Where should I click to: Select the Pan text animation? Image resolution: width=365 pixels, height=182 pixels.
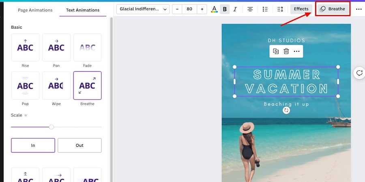(56, 47)
